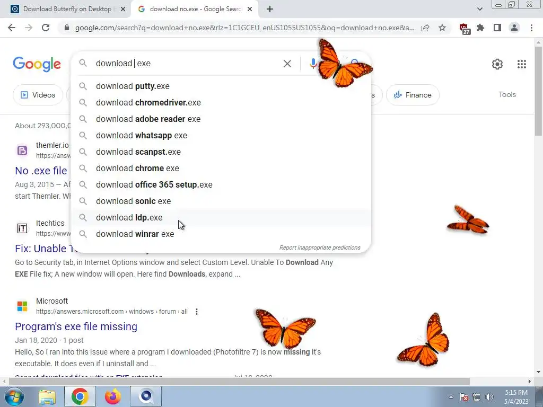Open the network tray icon

pos(477,397)
